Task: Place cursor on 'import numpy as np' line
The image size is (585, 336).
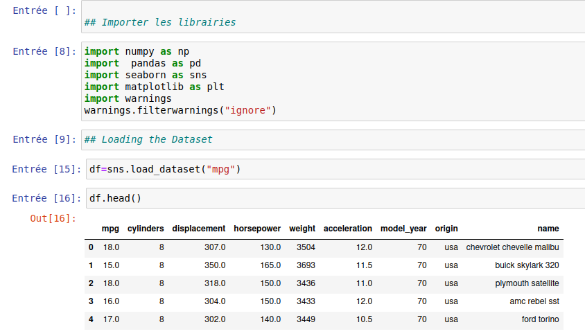Action: 137,51
